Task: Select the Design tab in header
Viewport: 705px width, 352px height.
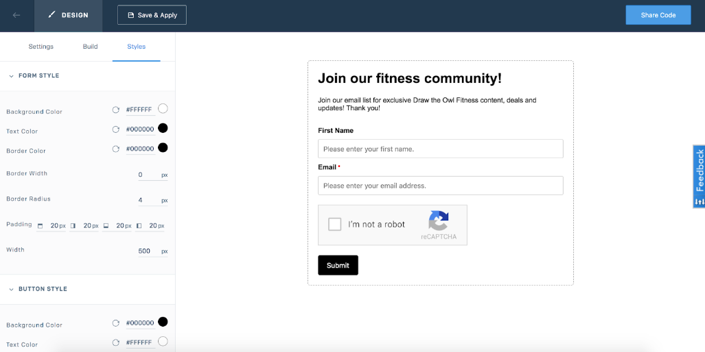Action: [69, 15]
